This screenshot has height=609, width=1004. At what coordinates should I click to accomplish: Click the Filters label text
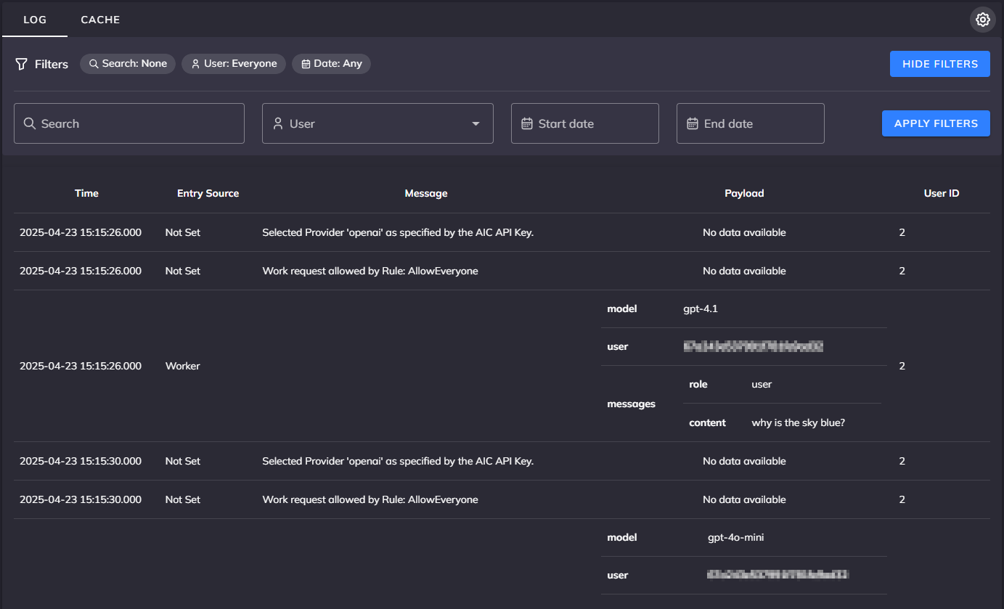[x=52, y=64]
